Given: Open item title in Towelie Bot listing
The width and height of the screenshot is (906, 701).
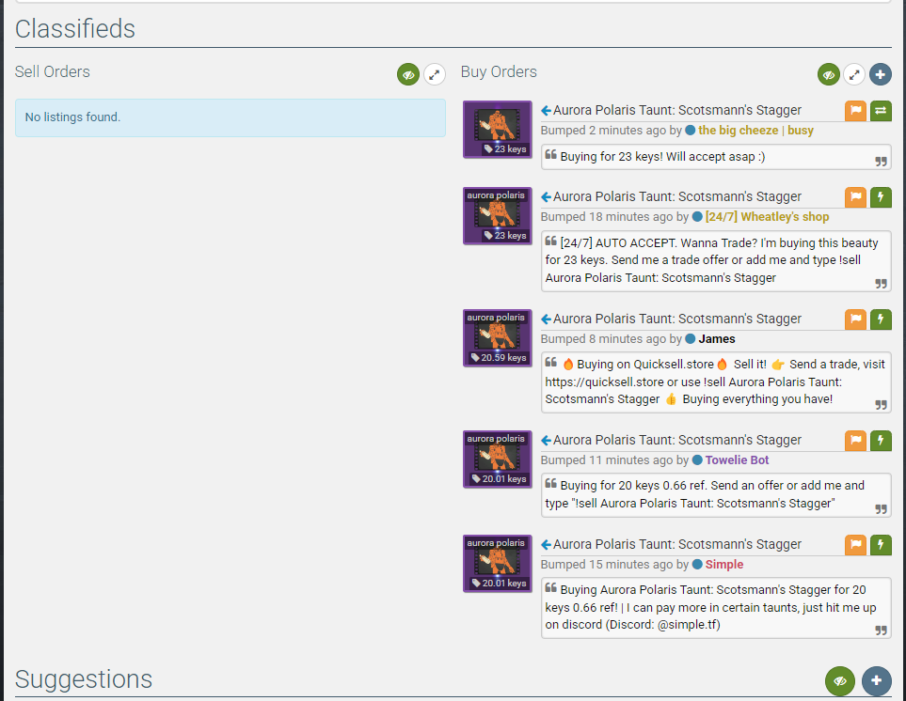Looking at the screenshot, I should 677,440.
